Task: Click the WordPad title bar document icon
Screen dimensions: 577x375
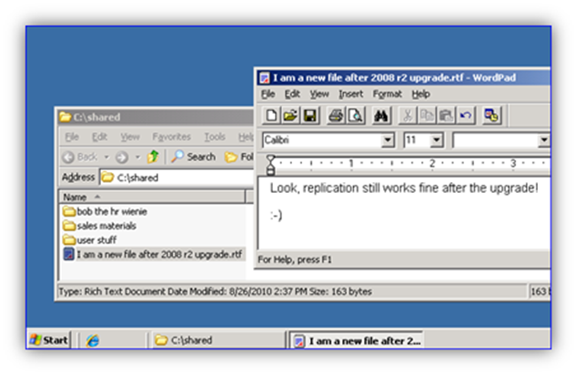Action: (264, 78)
